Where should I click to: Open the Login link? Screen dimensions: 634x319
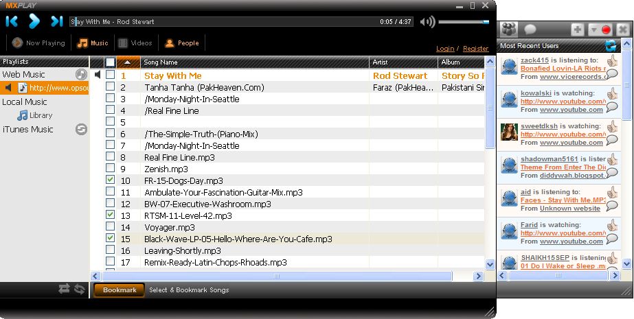click(x=445, y=49)
